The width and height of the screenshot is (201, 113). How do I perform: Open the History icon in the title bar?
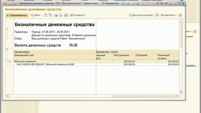[142, 3]
